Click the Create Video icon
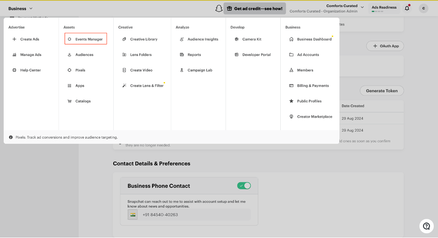This screenshot has height=238, width=438. [124, 70]
